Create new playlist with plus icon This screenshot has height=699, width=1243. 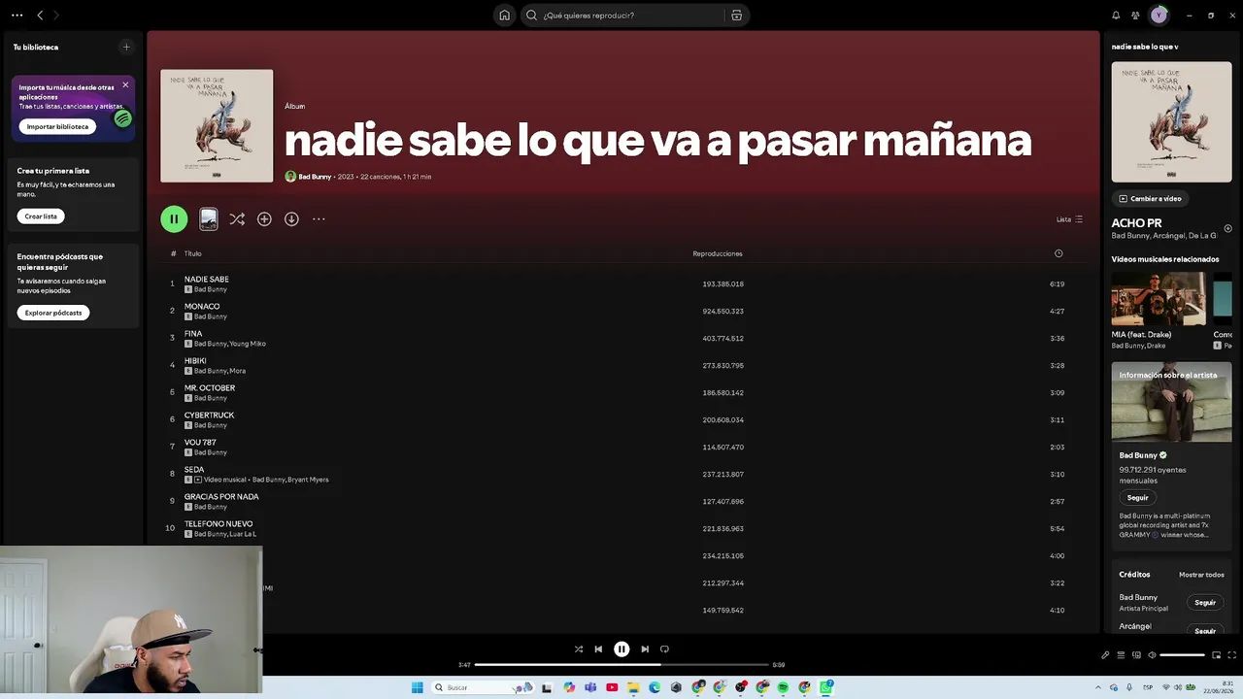126,47
